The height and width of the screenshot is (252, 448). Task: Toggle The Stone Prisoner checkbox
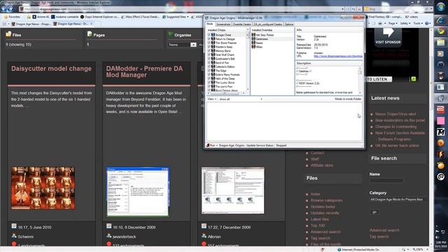(x=209, y=43)
